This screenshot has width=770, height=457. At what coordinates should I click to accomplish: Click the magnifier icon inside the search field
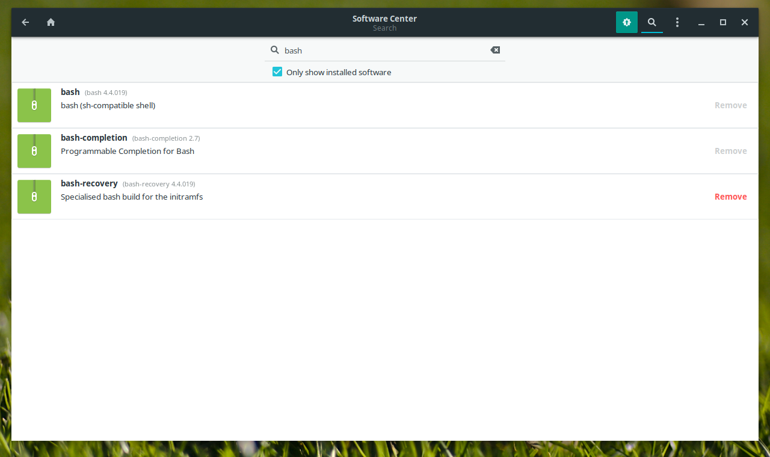coord(274,50)
